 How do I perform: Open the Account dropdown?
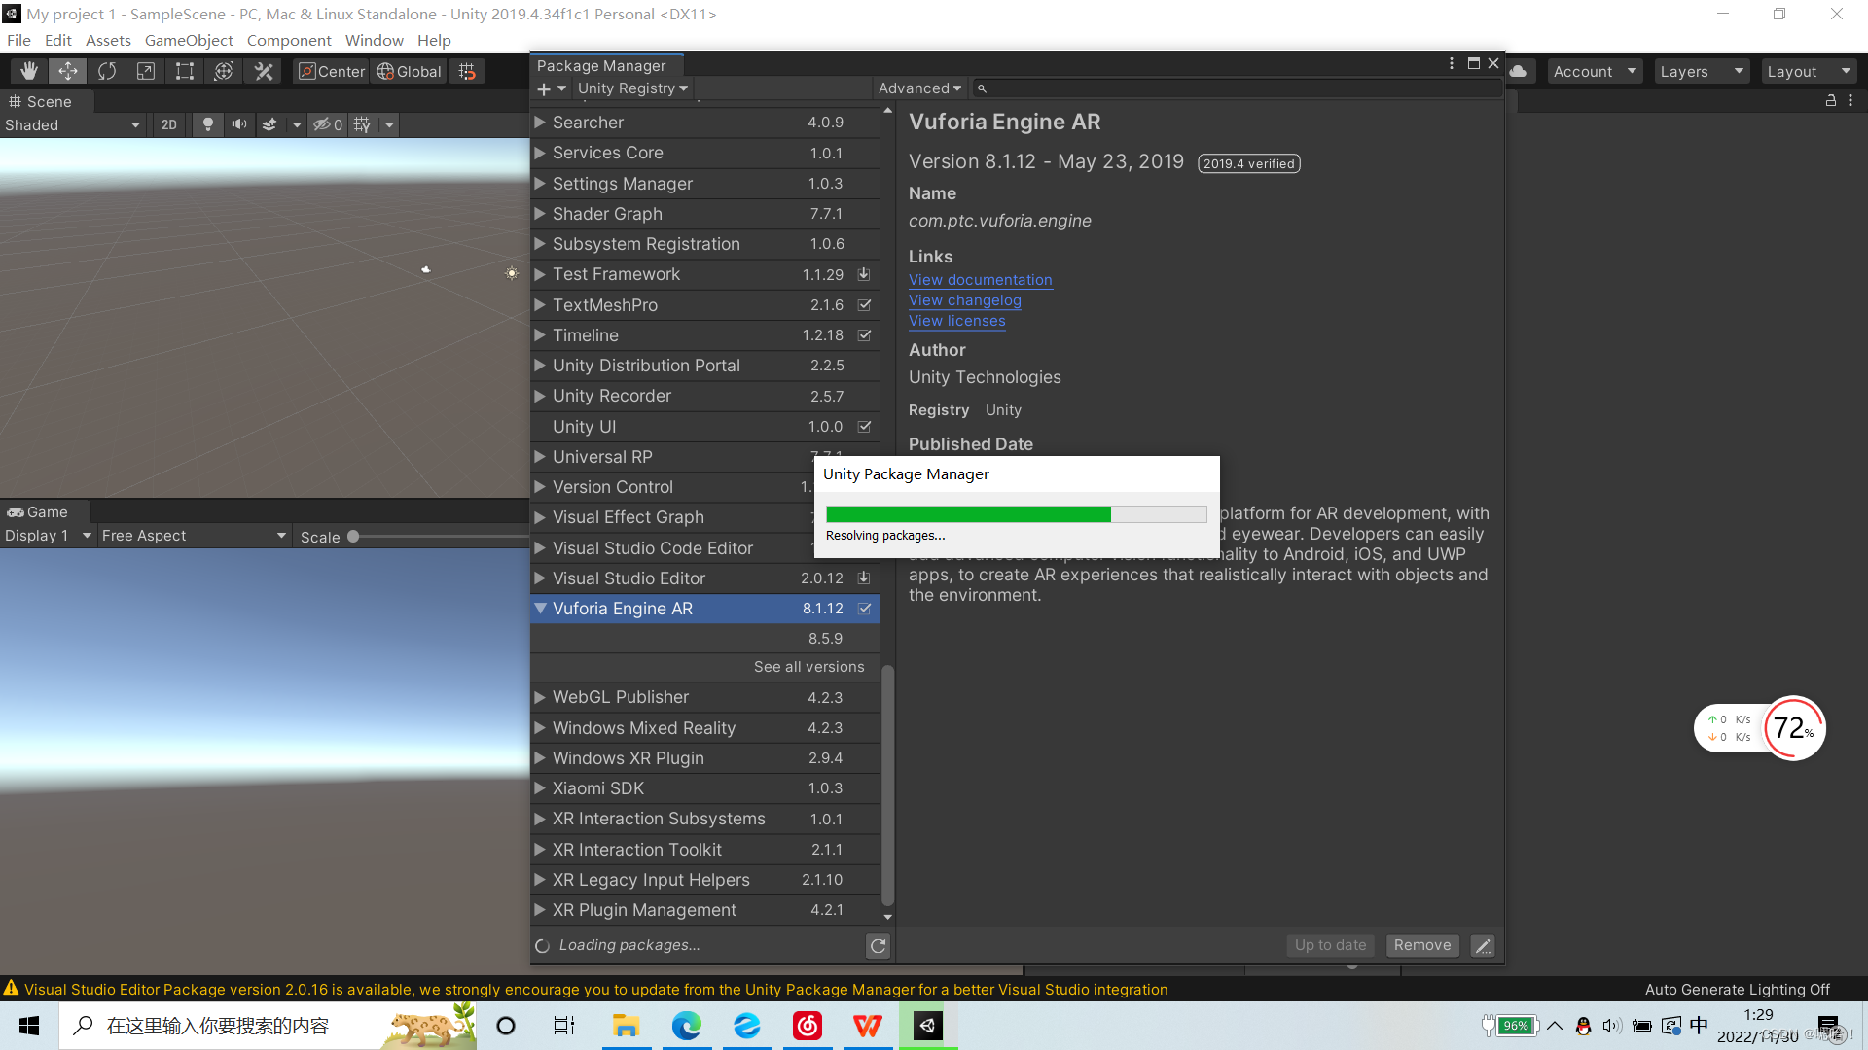(1595, 71)
